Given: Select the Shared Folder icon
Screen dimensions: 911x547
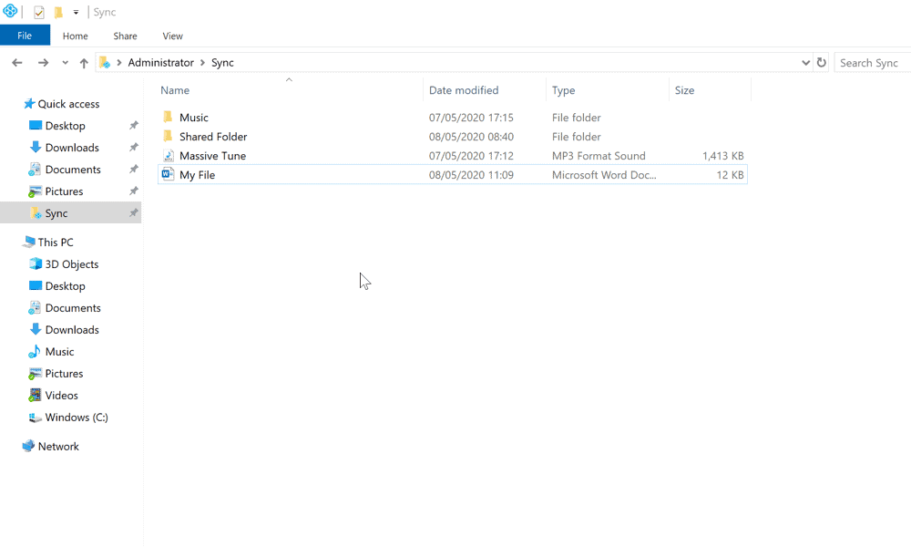Looking at the screenshot, I should (168, 136).
